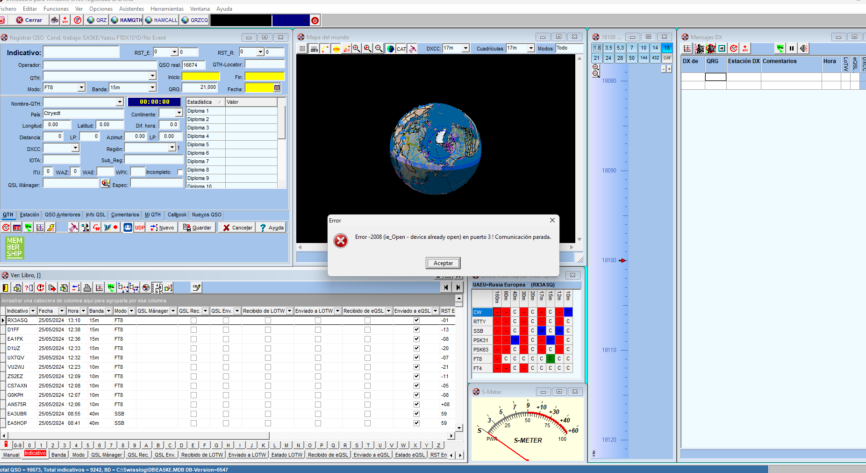Viewport: 866px width, 473px height.
Task: Open the Modo dropdown showing FT8
Action: coord(81,88)
